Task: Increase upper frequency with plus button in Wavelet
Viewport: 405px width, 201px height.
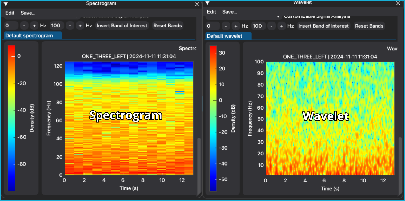Action: click(282, 26)
